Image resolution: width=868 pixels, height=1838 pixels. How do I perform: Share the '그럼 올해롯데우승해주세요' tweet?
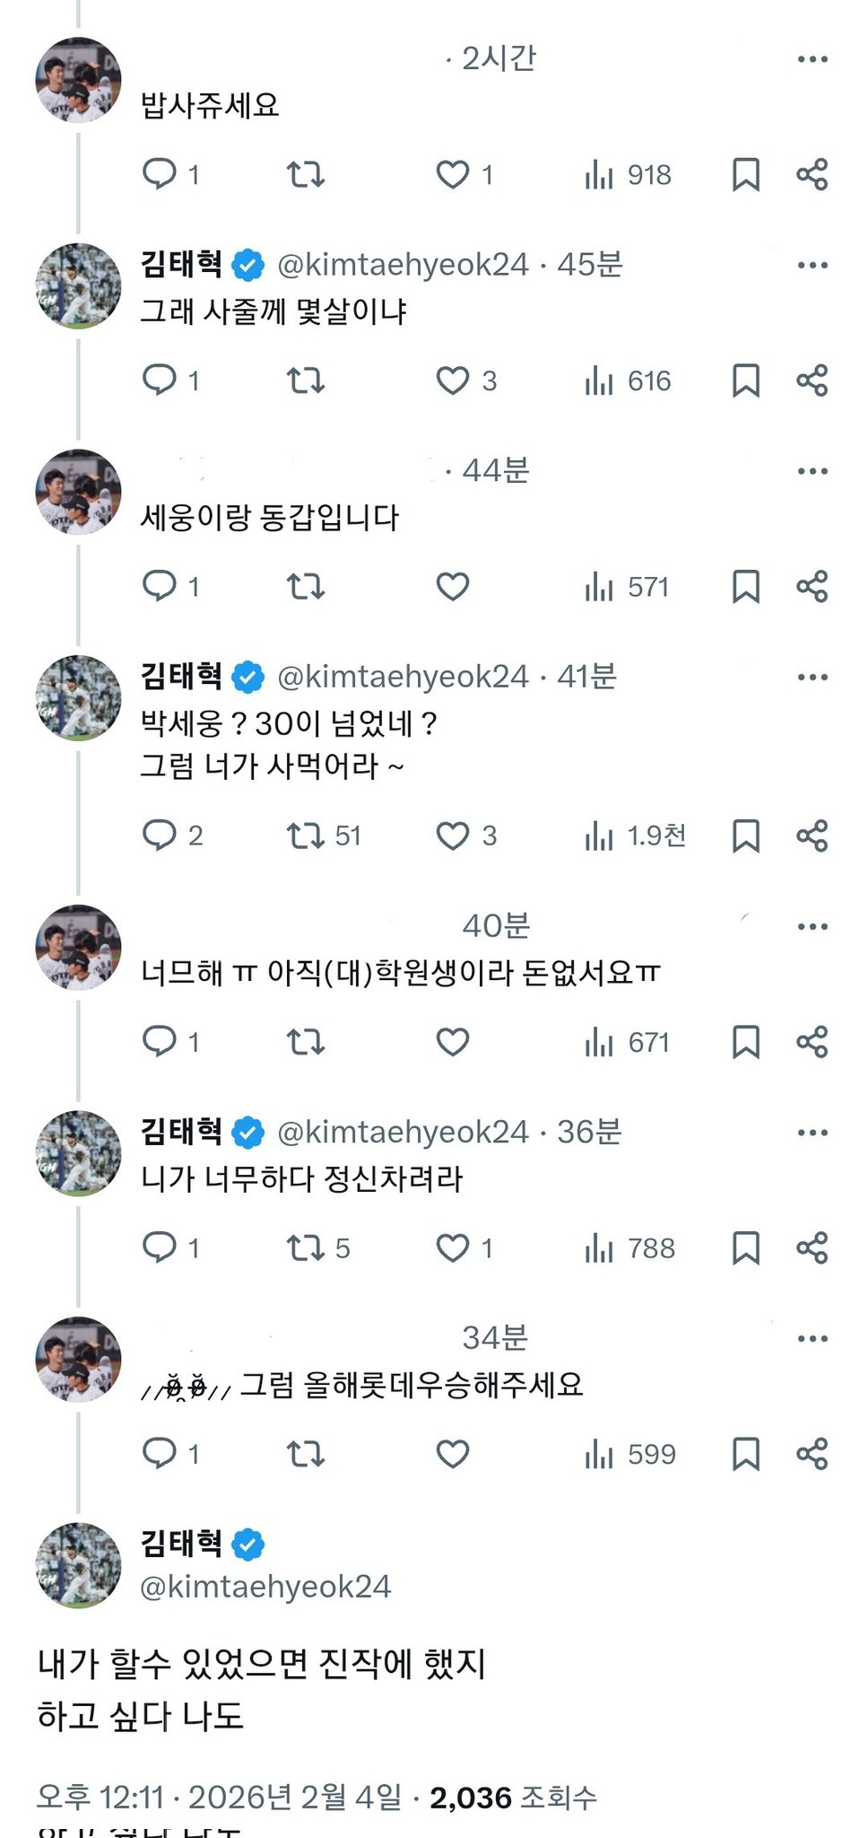point(812,1453)
